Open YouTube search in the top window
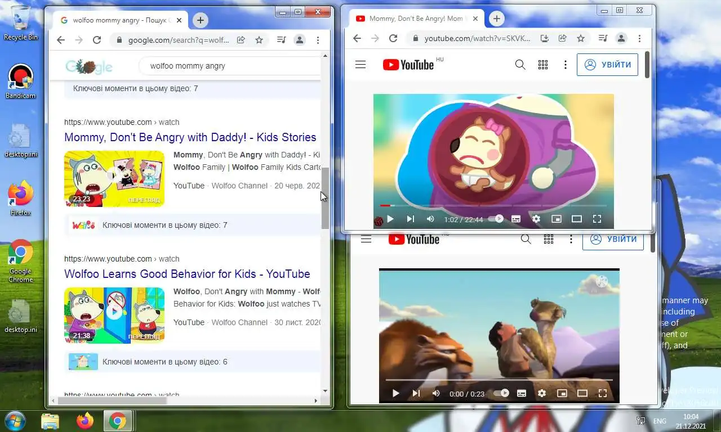721x432 pixels. click(x=520, y=65)
